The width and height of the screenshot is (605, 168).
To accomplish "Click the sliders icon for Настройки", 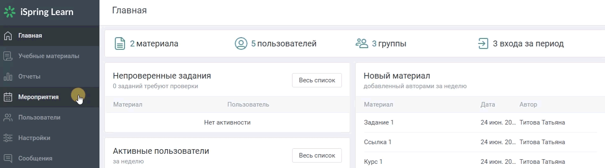I will point(8,138).
